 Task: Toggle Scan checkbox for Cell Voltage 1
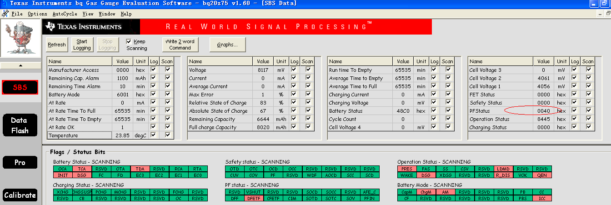click(x=589, y=86)
